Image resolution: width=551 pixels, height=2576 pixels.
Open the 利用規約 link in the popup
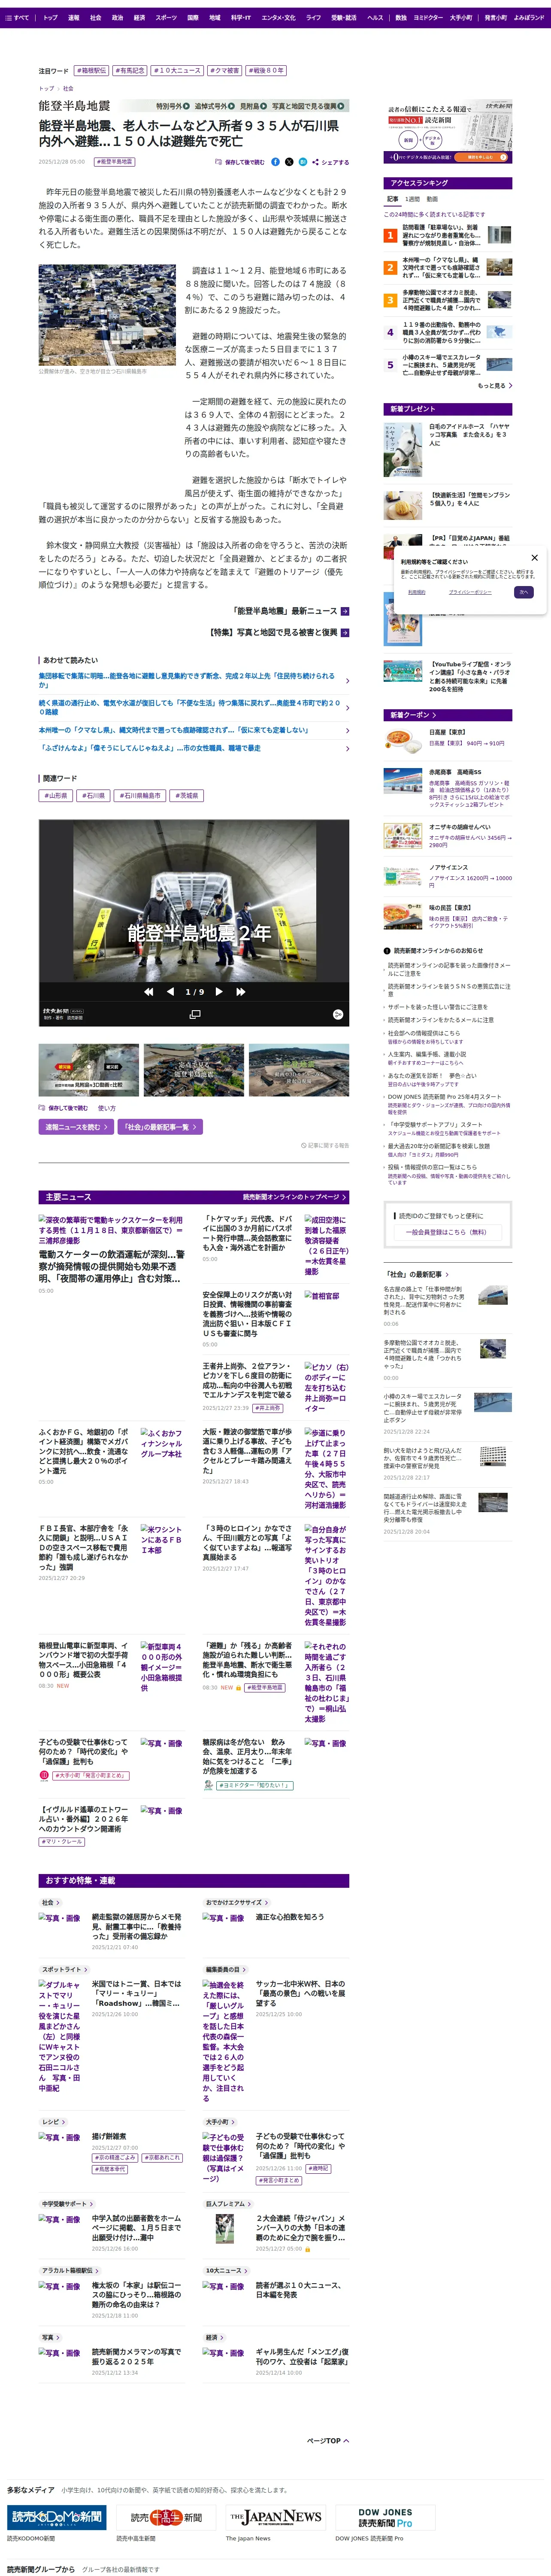pos(417,592)
